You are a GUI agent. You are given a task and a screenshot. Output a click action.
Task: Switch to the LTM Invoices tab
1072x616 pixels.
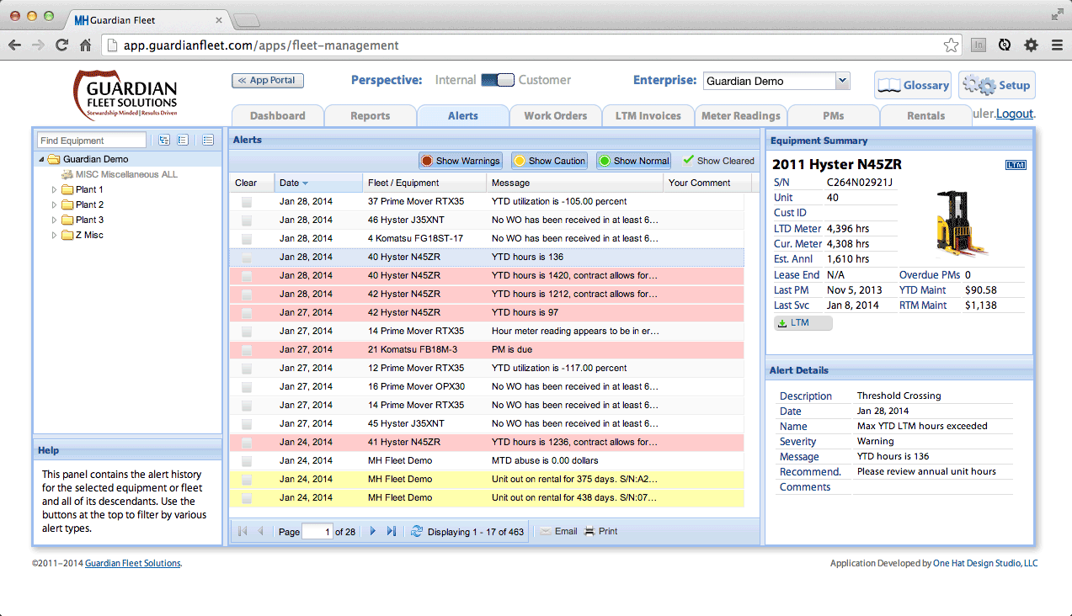[648, 115]
